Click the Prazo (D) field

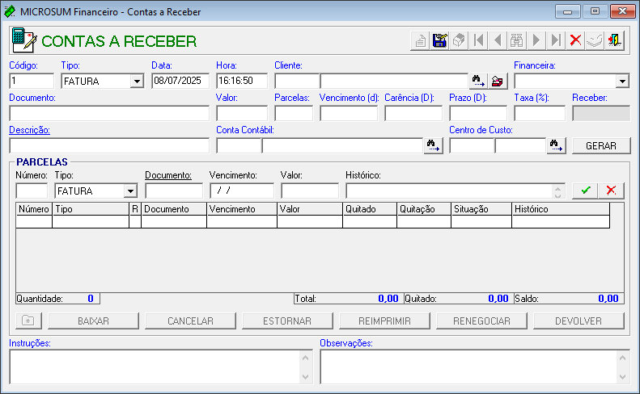478,113
